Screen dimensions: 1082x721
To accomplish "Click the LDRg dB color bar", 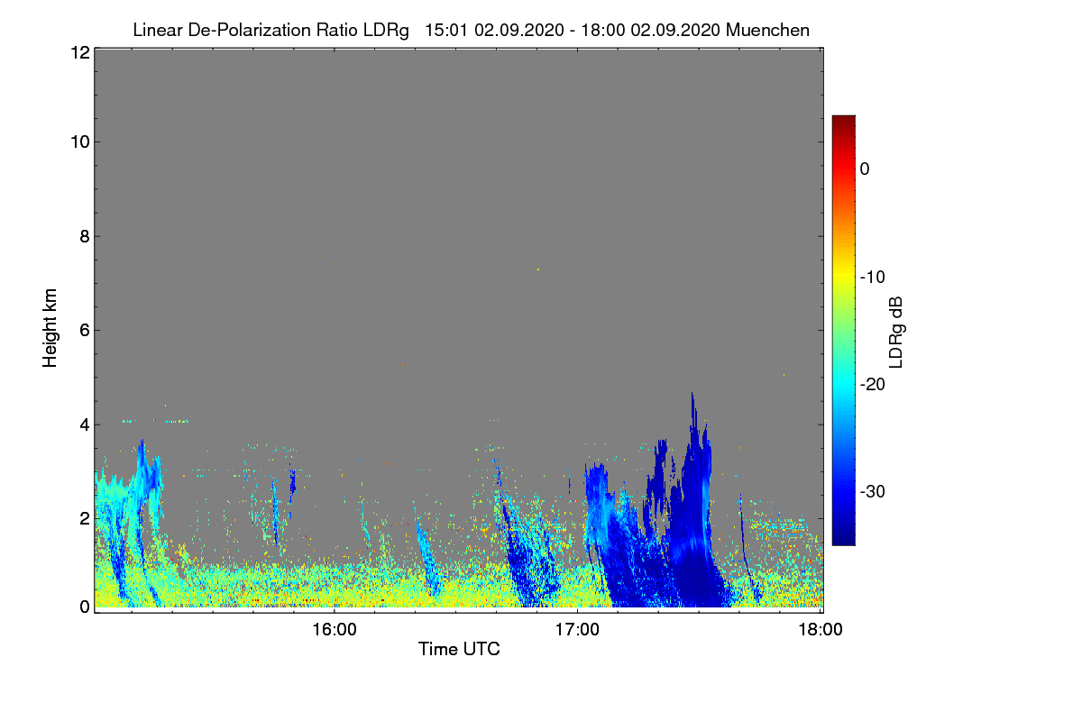I will pyautogui.click(x=843, y=330).
